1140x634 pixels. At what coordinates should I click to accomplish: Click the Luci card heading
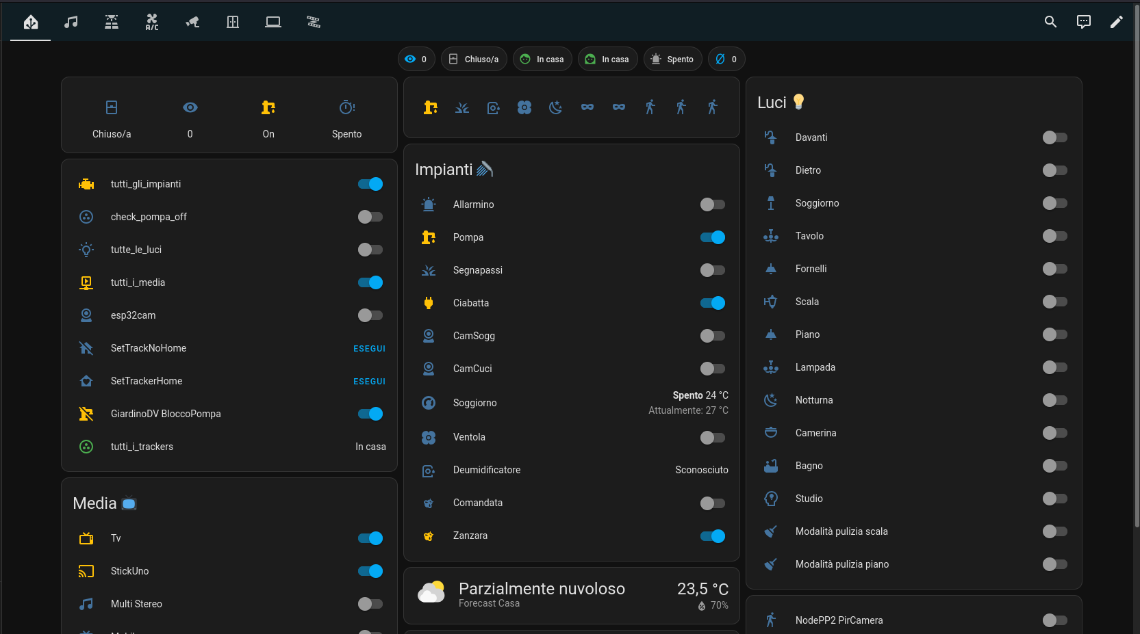[x=781, y=103]
